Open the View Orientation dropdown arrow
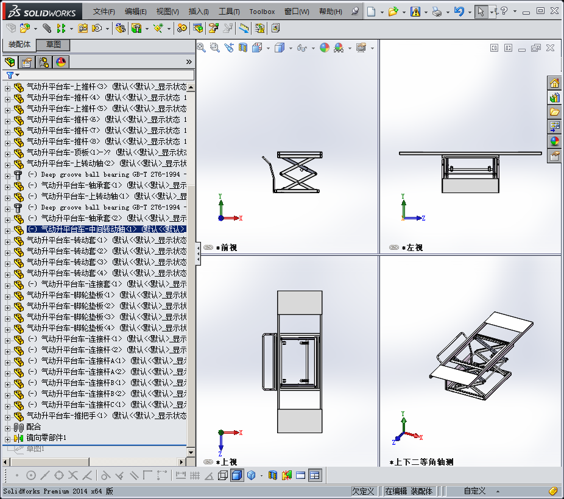Viewport: 564px width, 499px height. click(x=269, y=48)
